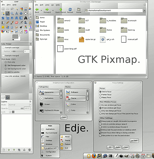The height and width of the screenshot is (159, 154).
Task: Enable Sample average checkbox
Action: [x=3, y=48]
